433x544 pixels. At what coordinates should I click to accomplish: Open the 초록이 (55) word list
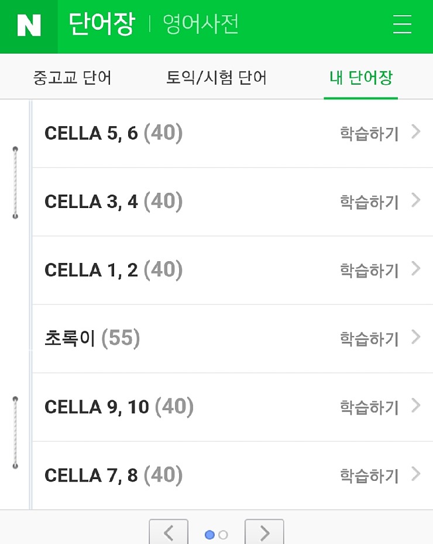[x=232, y=339]
